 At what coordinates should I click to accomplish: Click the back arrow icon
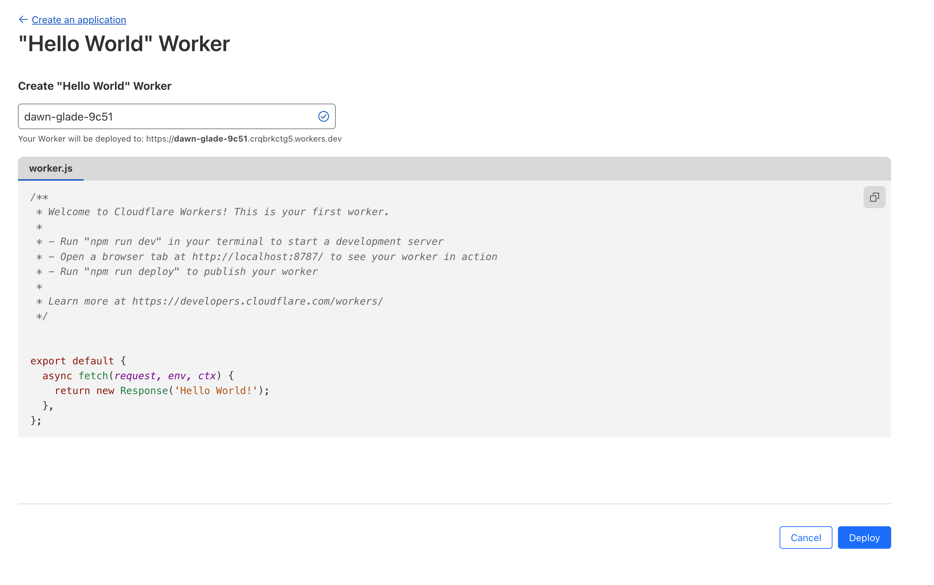point(23,19)
